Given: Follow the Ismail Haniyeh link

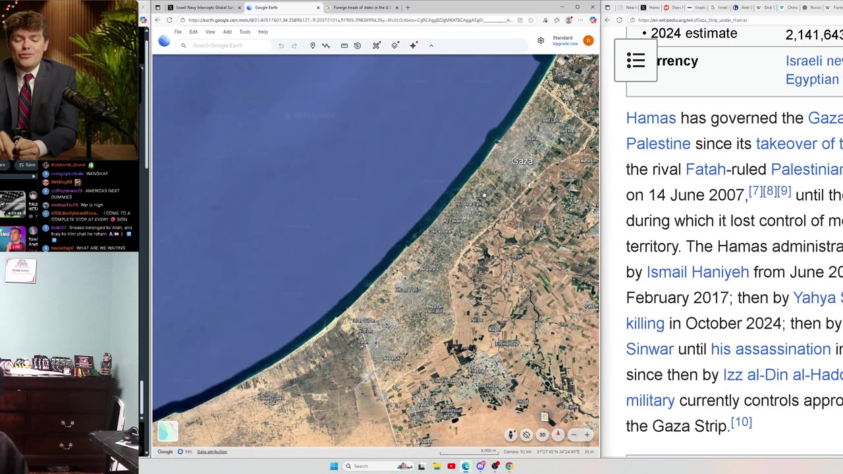Looking at the screenshot, I should pyautogui.click(x=697, y=272).
